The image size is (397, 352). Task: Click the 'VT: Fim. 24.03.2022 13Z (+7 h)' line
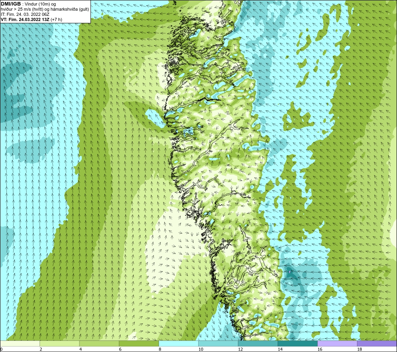(x=31, y=19)
